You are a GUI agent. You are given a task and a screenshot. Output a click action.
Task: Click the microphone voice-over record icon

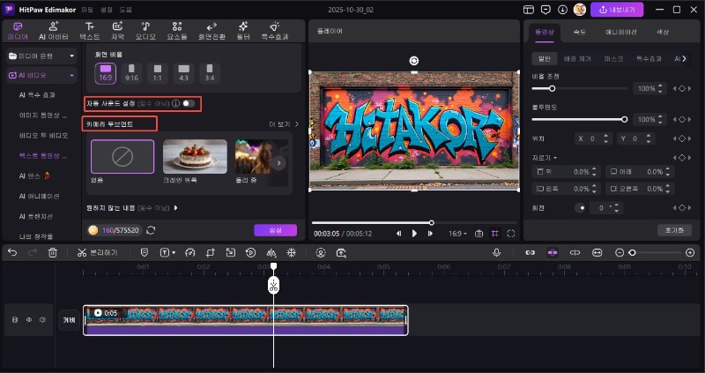496,252
